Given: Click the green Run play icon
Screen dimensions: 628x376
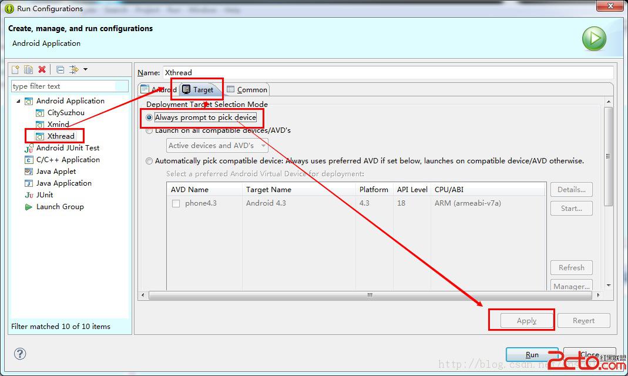Looking at the screenshot, I should (x=594, y=38).
